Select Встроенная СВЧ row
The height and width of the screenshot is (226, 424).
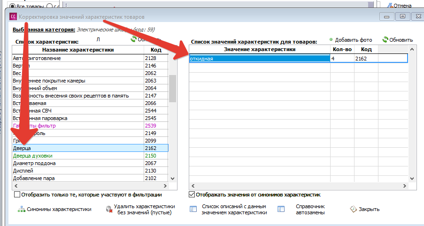[90, 111]
